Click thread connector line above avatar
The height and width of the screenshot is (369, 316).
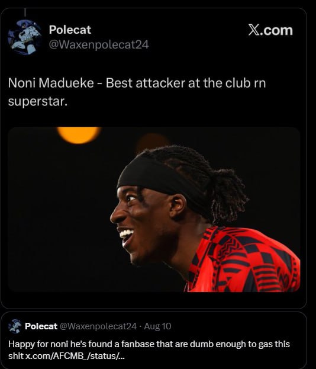click(25, 12)
